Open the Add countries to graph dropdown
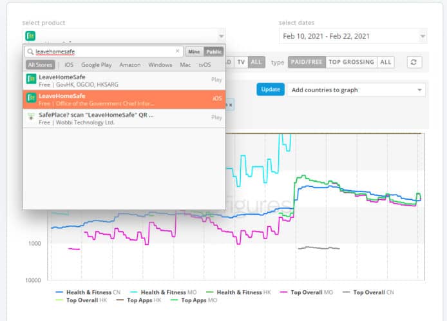 (x=356, y=90)
